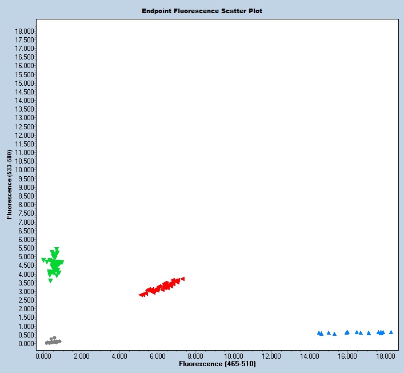This screenshot has height=373, width=404.
Task: Click the center of the green cluster
Action: [x=54, y=264]
